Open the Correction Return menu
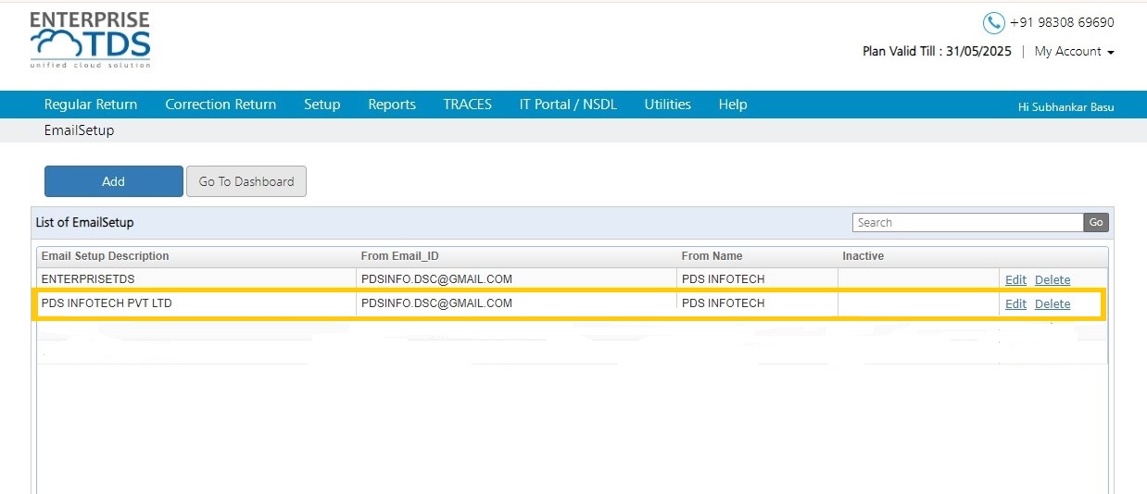 [x=221, y=105]
